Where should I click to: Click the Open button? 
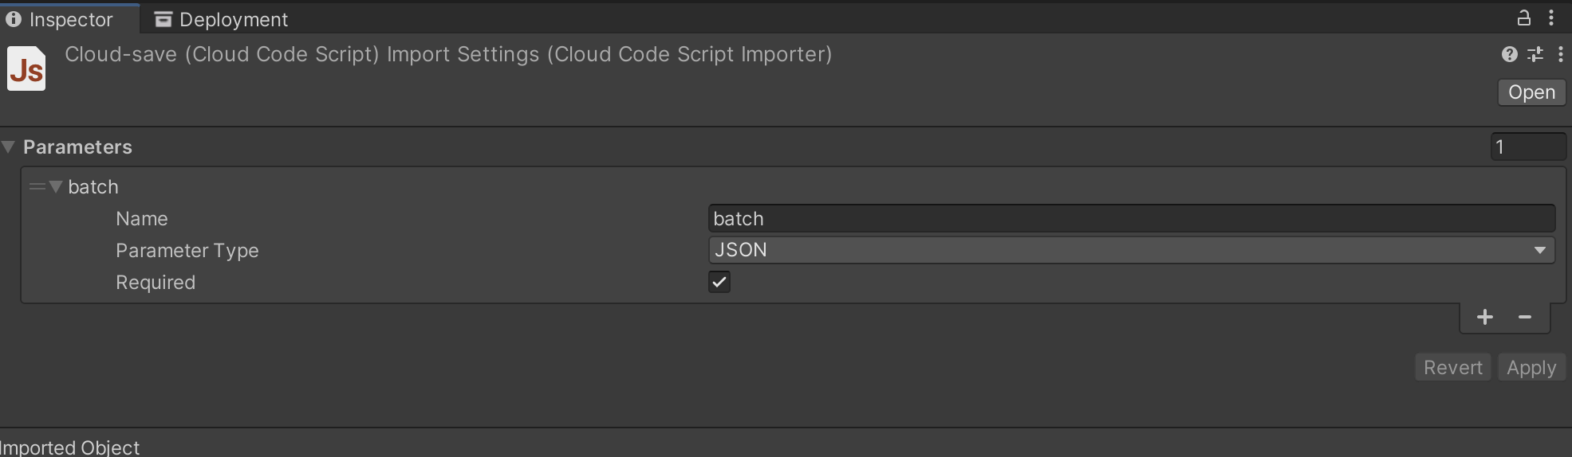[1531, 92]
